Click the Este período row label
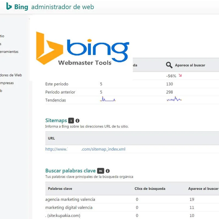The height and width of the screenshot is (219, 219). 57,84
